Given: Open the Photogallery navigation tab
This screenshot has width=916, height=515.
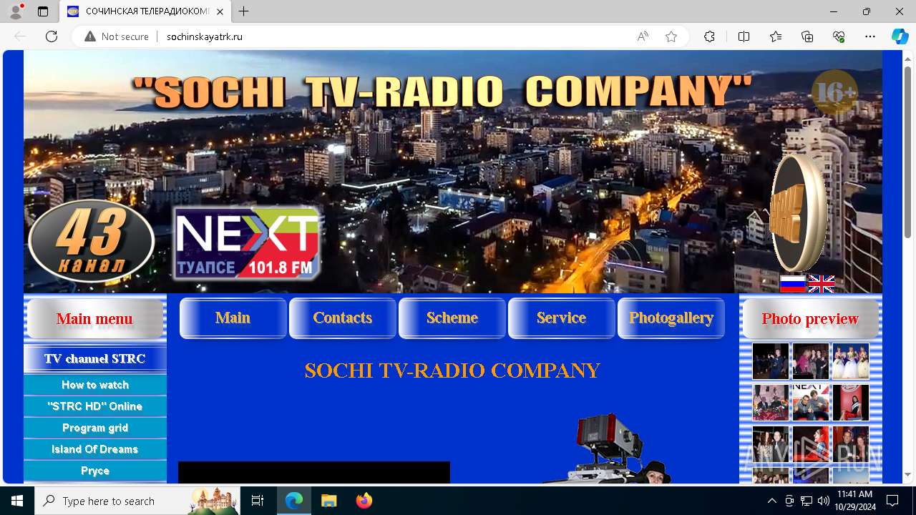Looking at the screenshot, I should tap(671, 318).
